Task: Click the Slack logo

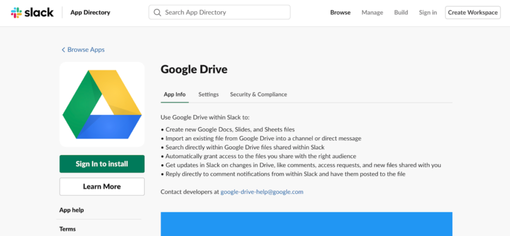Action: 32,12
